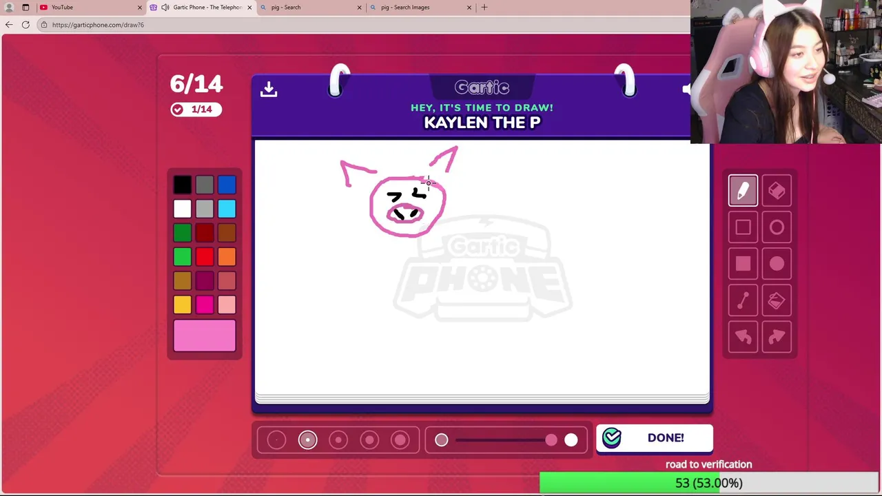
Task: Pick the hot pink color swatch
Action: click(x=205, y=305)
